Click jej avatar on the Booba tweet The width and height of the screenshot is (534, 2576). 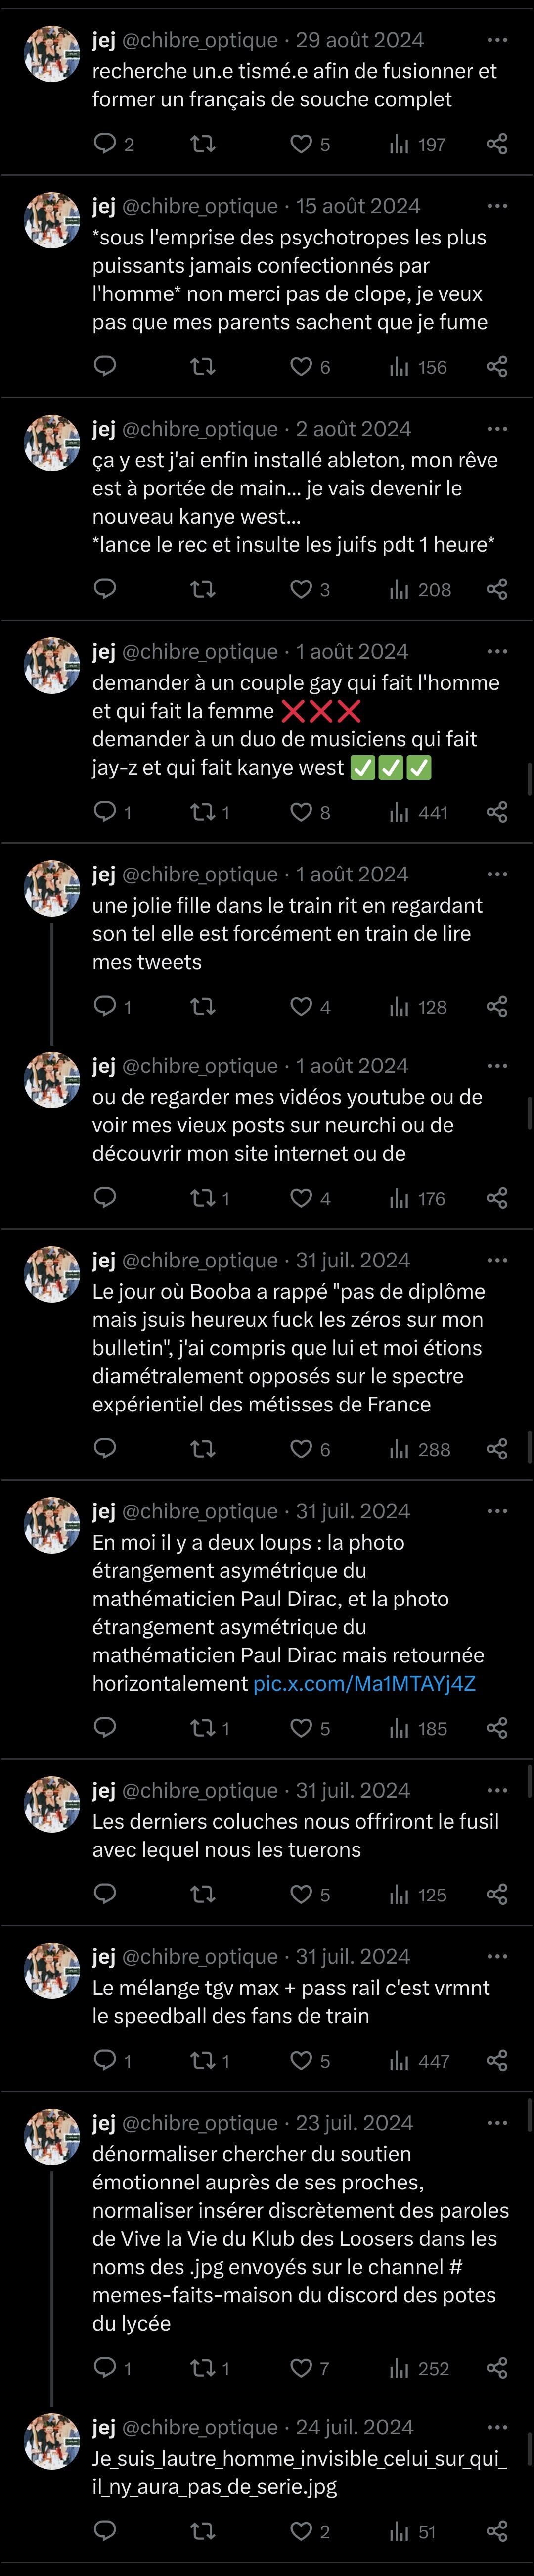coord(52,1274)
